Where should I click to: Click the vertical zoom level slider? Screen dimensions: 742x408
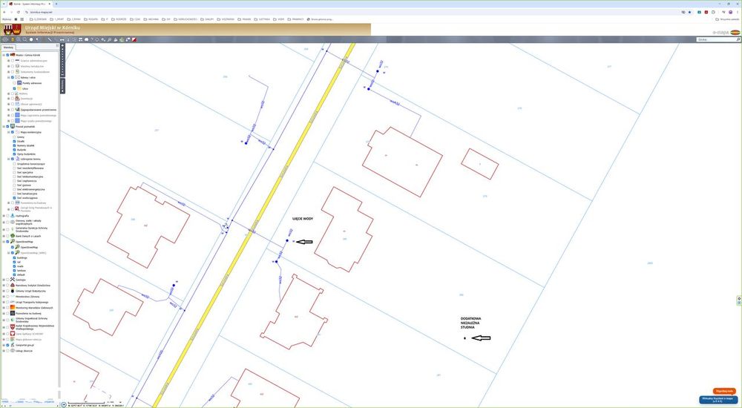62,62
